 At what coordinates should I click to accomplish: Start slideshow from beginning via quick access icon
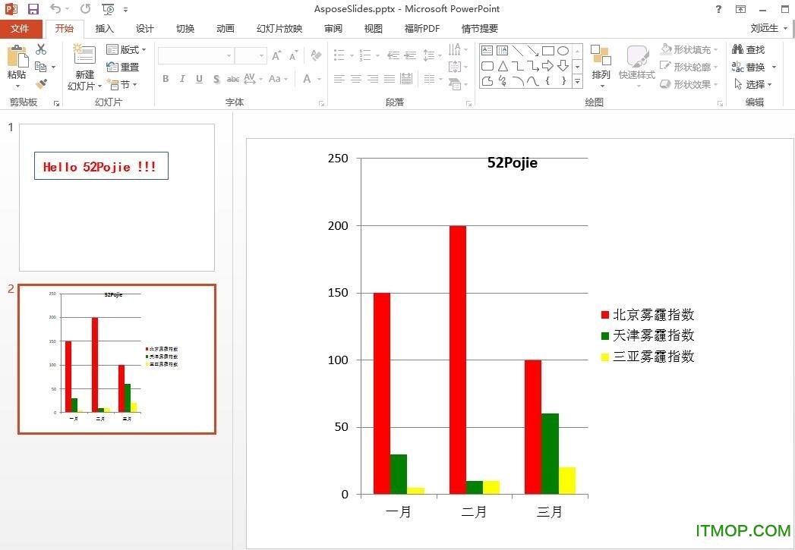[108, 9]
